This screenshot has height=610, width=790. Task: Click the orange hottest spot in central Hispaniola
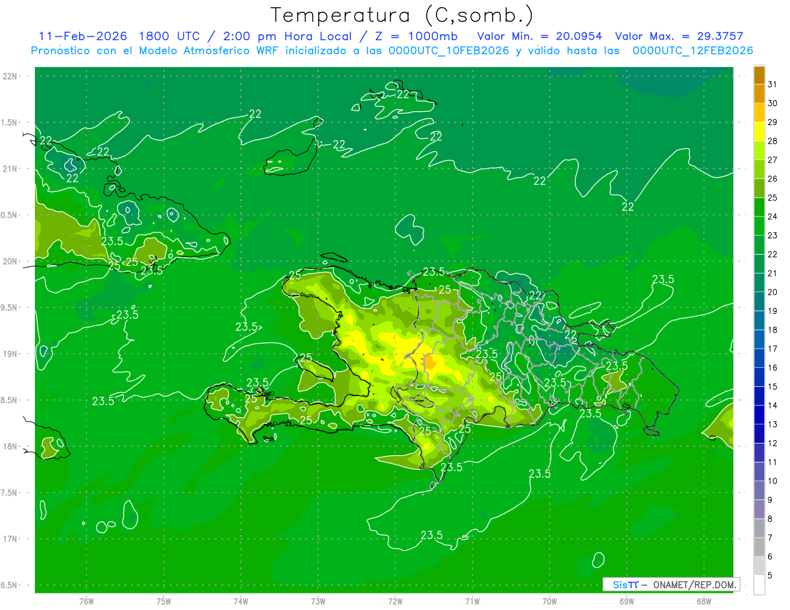pyautogui.click(x=429, y=363)
